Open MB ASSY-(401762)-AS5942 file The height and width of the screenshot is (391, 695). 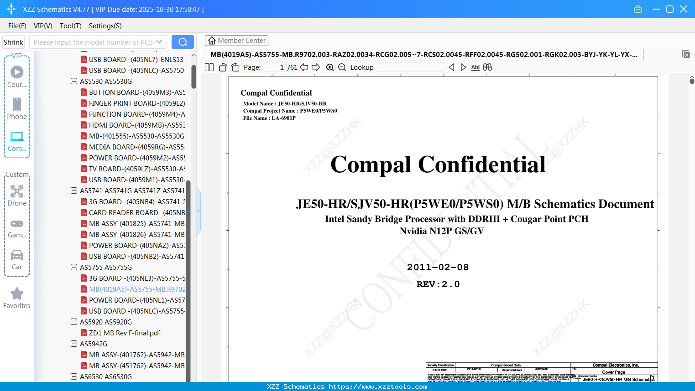coord(137,355)
